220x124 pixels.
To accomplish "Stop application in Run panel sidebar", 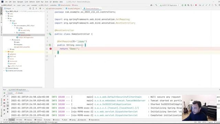I will [x=4, y=100].
